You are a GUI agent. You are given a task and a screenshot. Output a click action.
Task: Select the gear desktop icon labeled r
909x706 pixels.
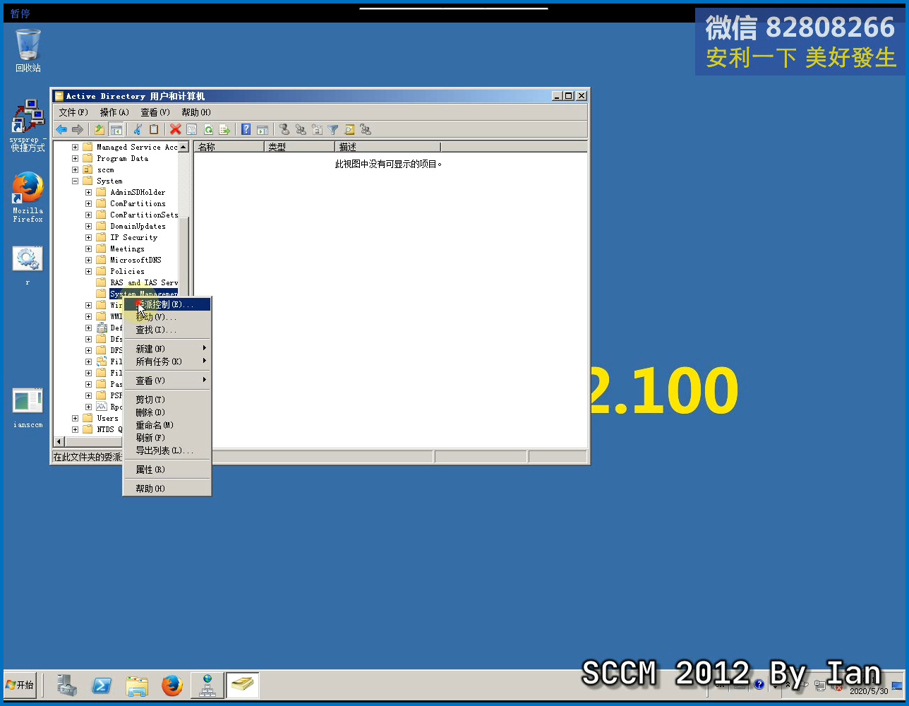pos(28,265)
